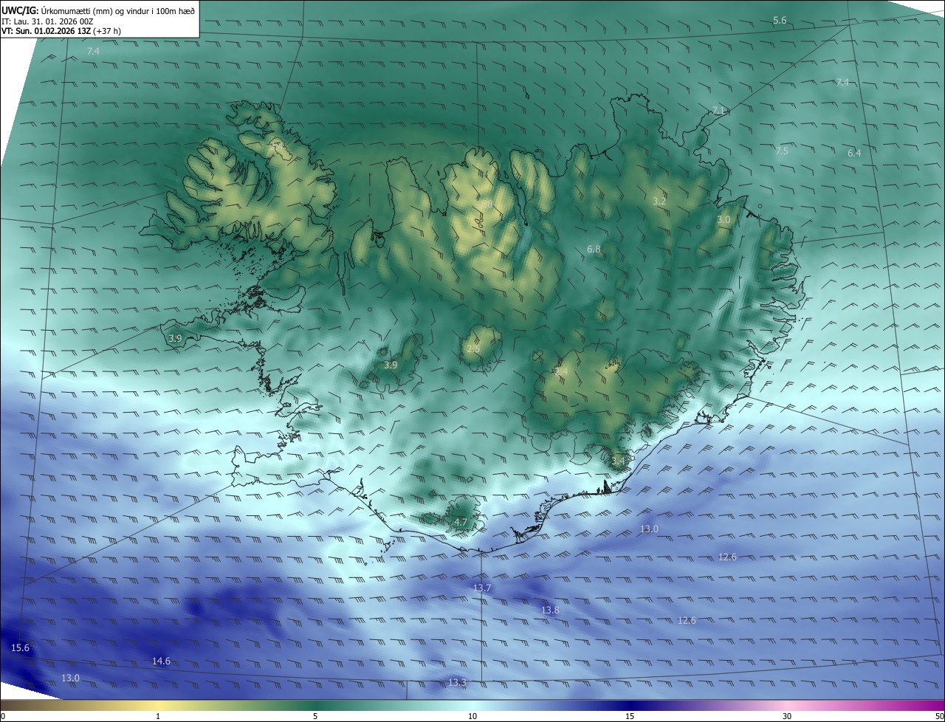Click the '15' tick on the color scale

click(630, 716)
